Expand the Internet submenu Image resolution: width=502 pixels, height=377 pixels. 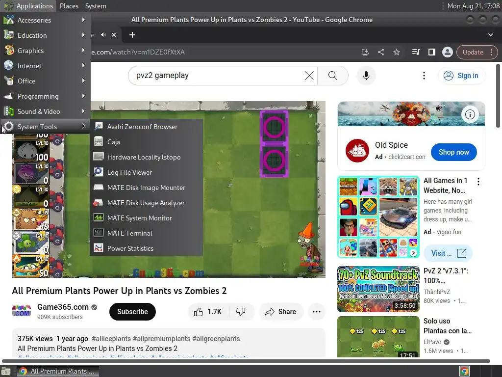tap(45, 66)
